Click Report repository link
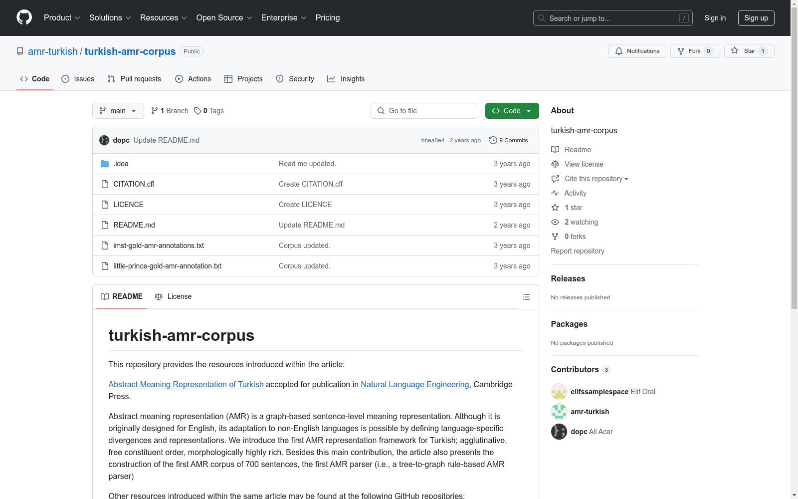Screen dimensions: 798x499 pyautogui.click(x=578, y=251)
